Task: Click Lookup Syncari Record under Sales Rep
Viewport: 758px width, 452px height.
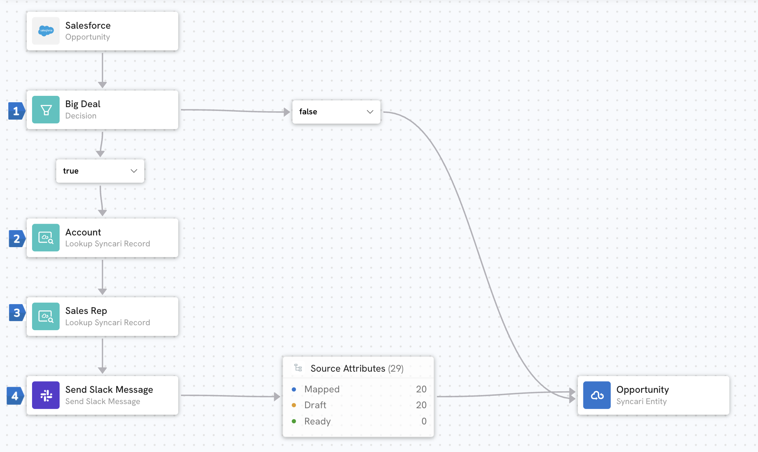Action: (107, 323)
